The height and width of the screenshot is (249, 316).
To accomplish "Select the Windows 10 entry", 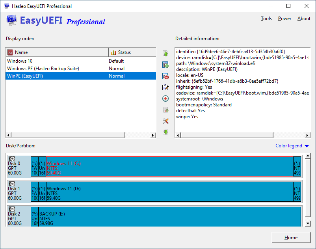I will pyautogui.click(x=81, y=61).
